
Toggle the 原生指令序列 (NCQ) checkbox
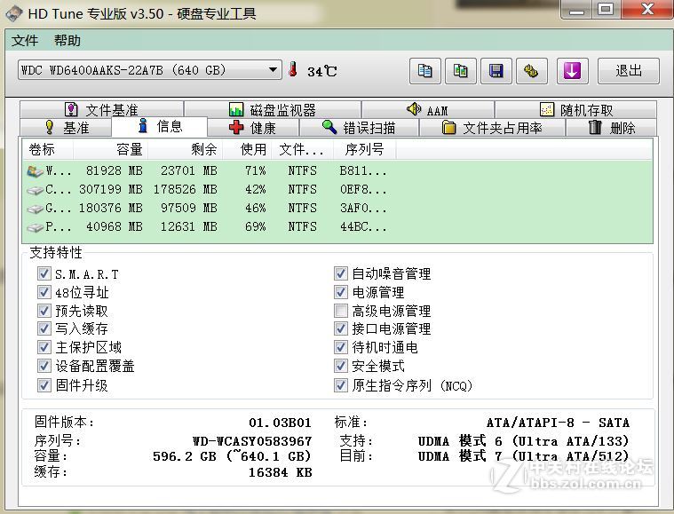coord(340,385)
